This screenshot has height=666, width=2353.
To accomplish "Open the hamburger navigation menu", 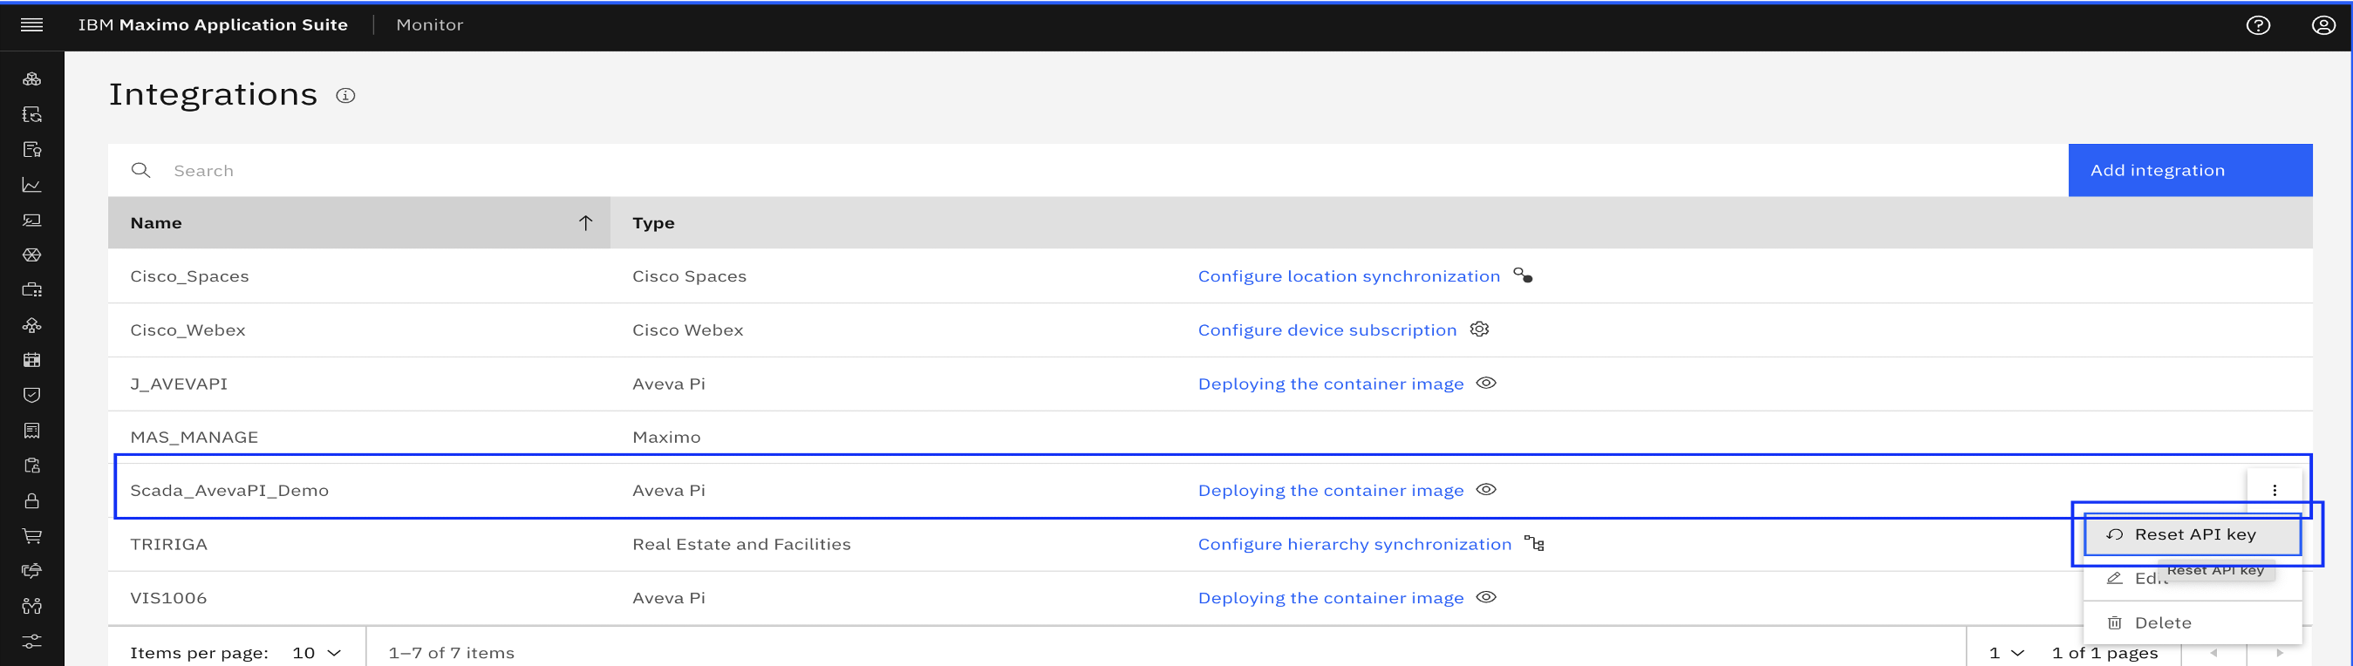I will pos(32,24).
